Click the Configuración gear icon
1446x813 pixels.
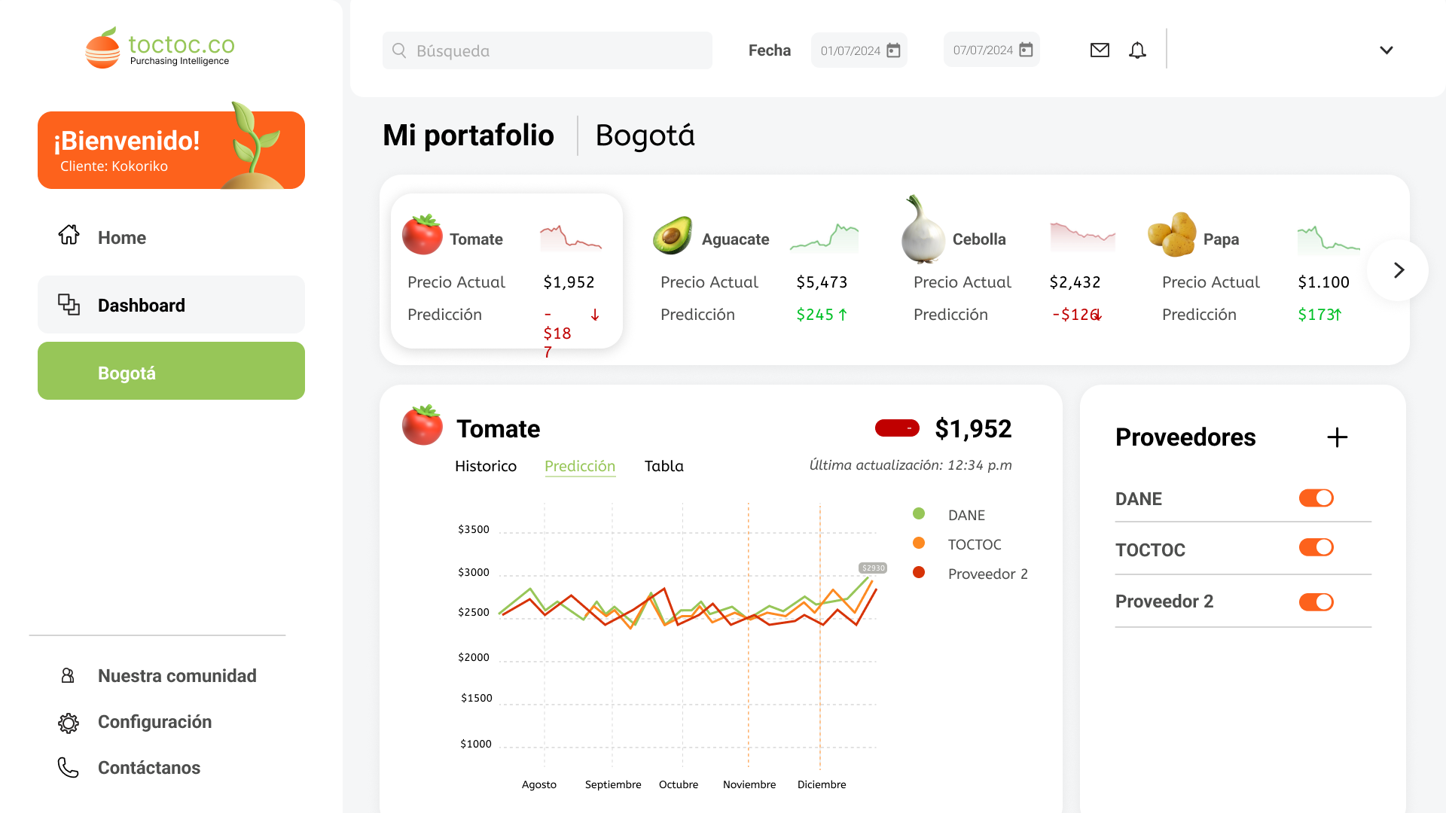[69, 723]
